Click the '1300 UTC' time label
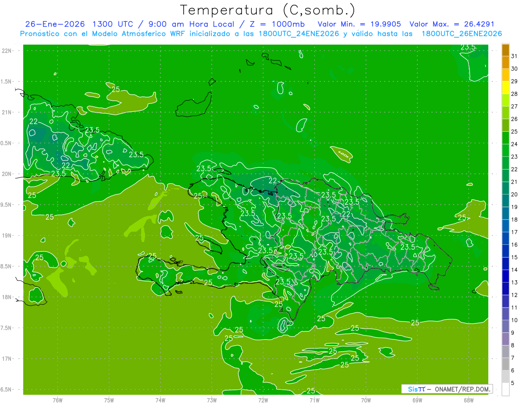 coord(114,24)
